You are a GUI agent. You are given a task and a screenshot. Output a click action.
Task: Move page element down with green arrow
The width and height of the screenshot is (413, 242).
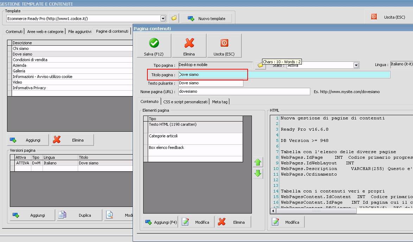[x=258, y=173]
